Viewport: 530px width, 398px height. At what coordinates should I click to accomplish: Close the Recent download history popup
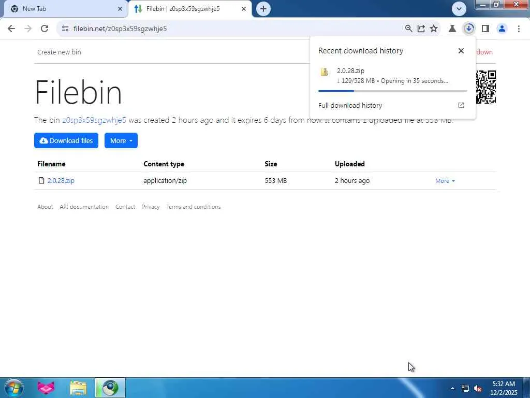[461, 51]
